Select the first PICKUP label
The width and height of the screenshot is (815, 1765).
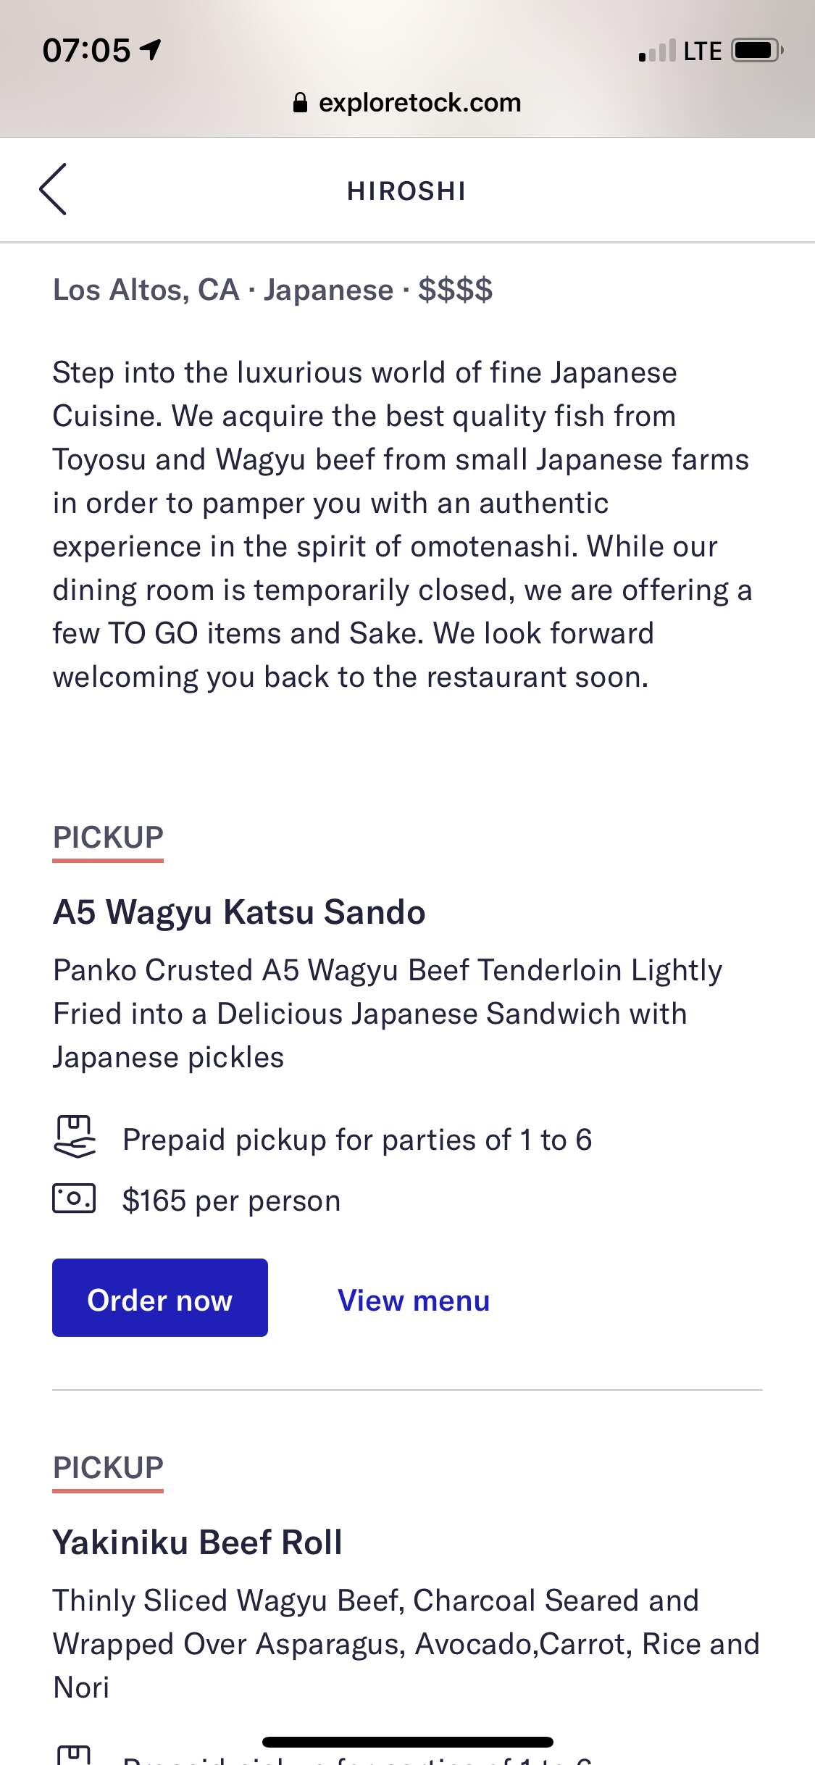pos(108,838)
